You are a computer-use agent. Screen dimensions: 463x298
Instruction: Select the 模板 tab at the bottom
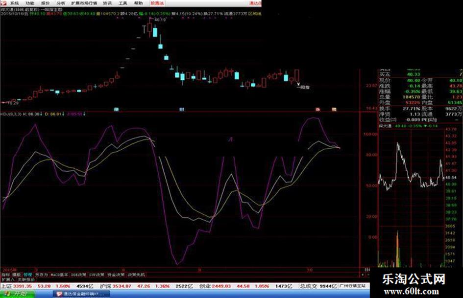tap(17, 275)
